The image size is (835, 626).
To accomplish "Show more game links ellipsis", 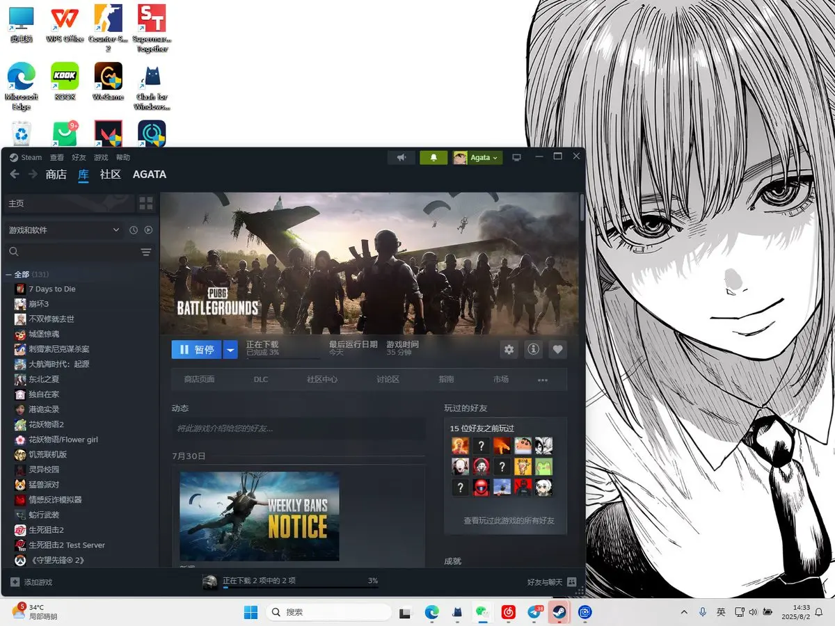I will point(543,380).
